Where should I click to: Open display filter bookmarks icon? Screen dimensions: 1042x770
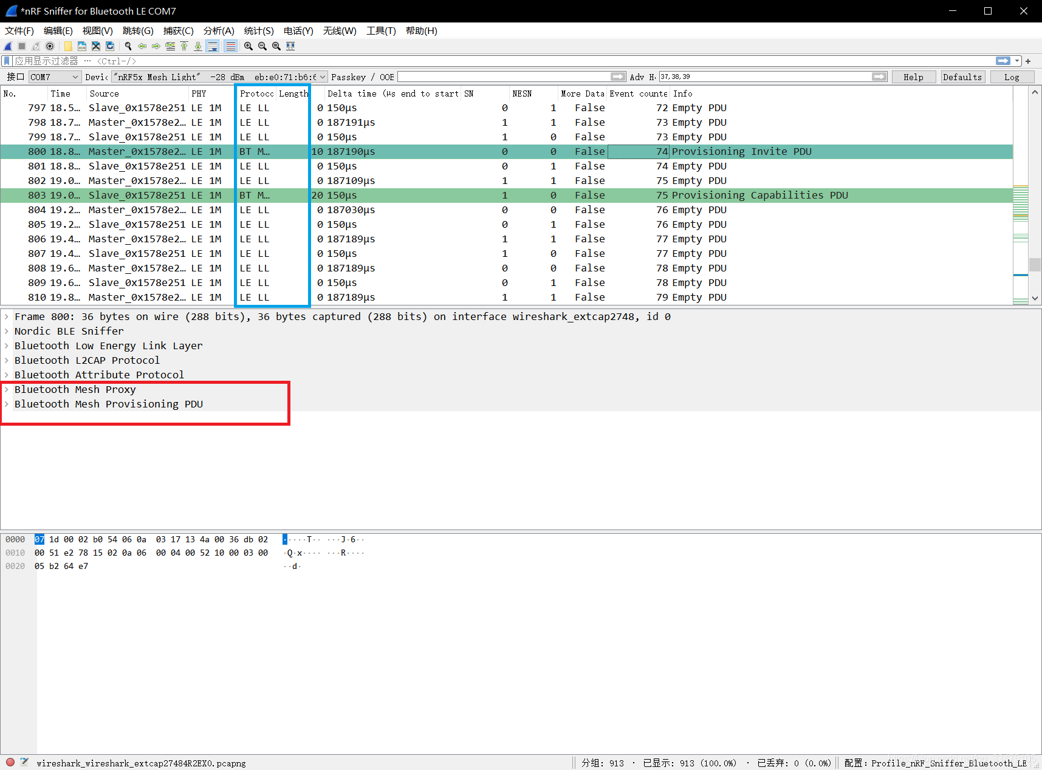coord(7,61)
